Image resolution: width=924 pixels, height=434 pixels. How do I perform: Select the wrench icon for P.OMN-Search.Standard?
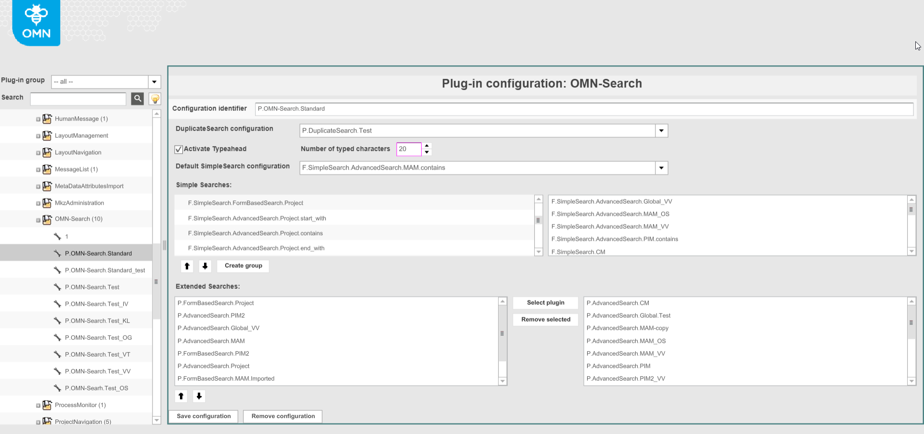pyautogui.click(x=57, y=253)
